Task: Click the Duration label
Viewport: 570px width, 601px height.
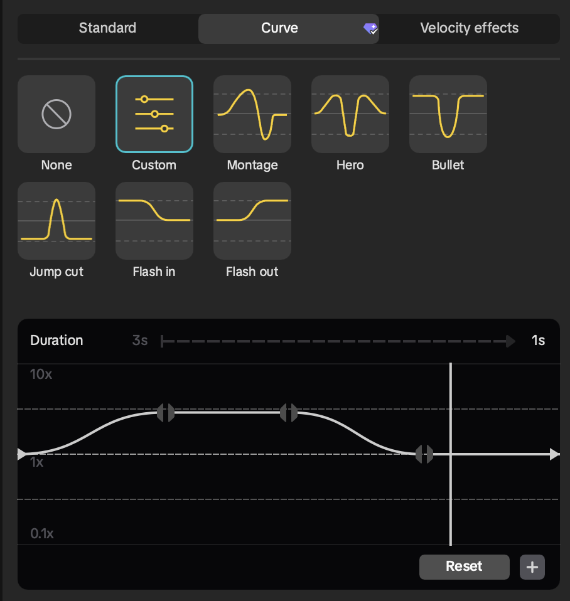Action: (x=56, y=341)
